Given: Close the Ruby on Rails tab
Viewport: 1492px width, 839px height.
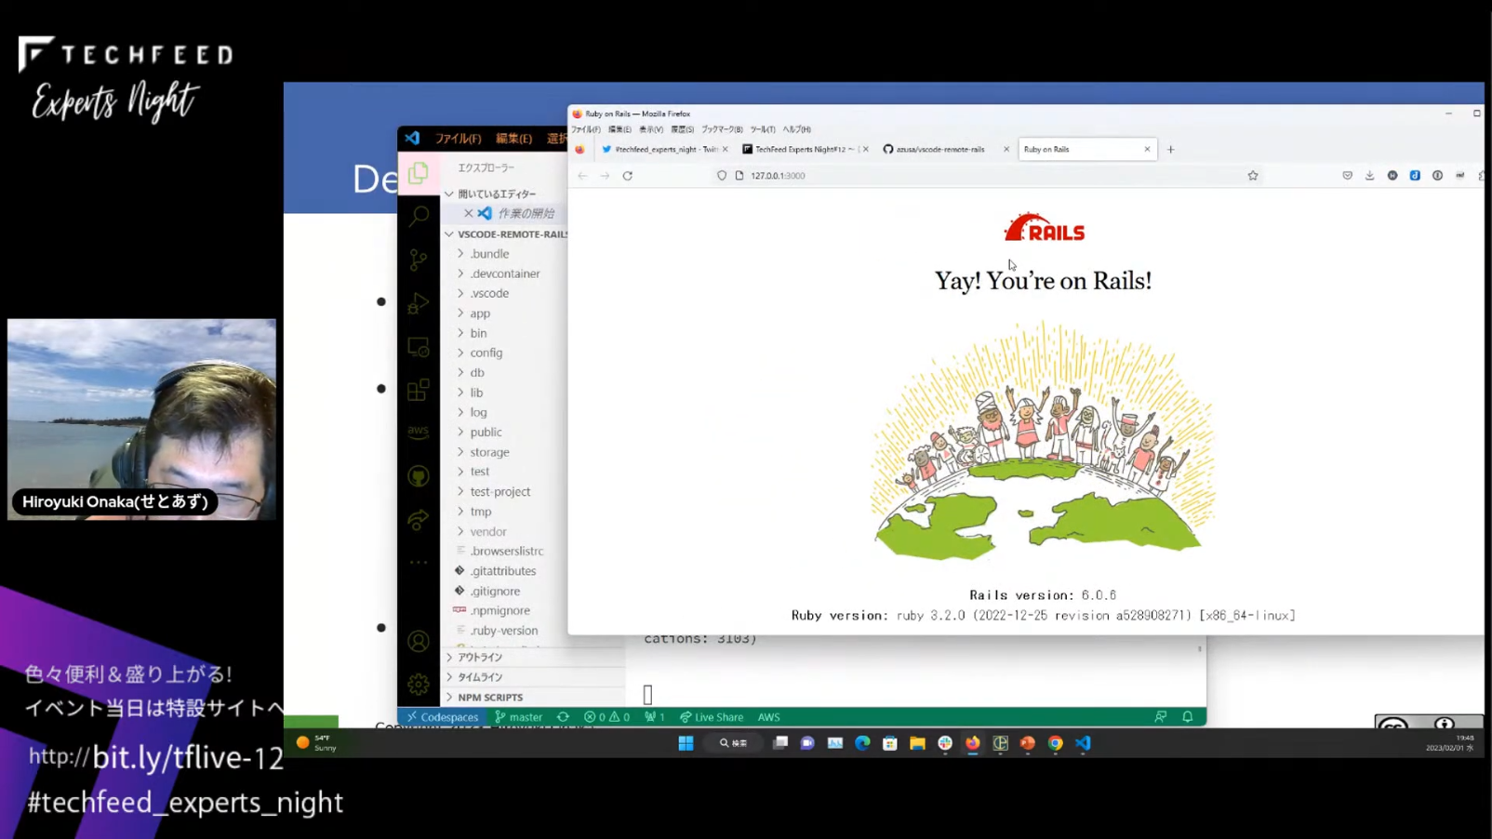Looking at the screenshot, I should point(1147,150).
